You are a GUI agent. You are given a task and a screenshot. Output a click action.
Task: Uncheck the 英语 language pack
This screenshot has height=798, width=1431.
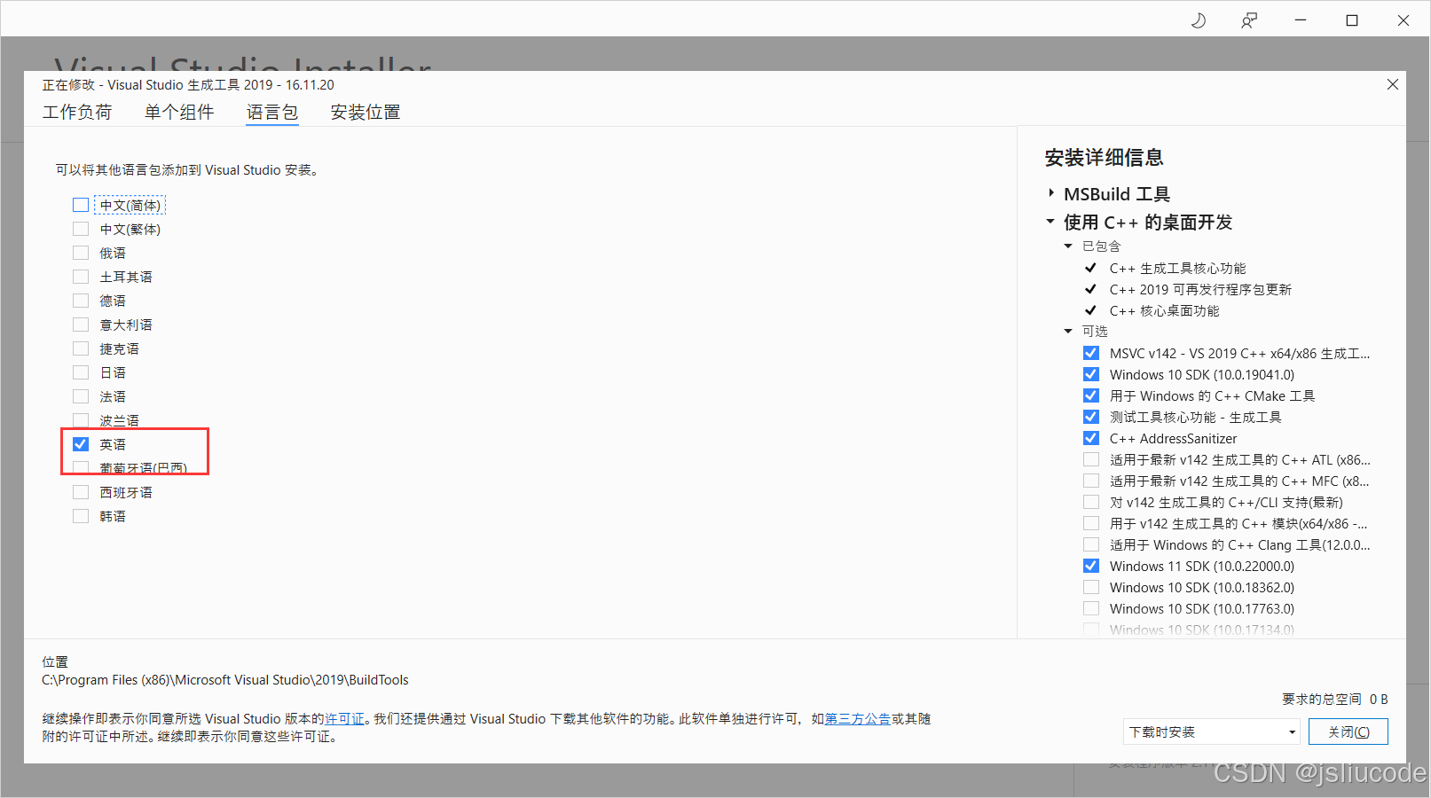coord(81,443)
